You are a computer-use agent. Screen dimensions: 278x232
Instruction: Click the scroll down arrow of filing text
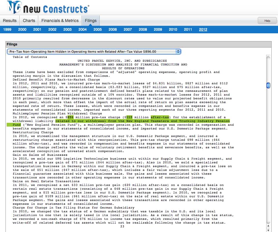[x=268, y=230]
